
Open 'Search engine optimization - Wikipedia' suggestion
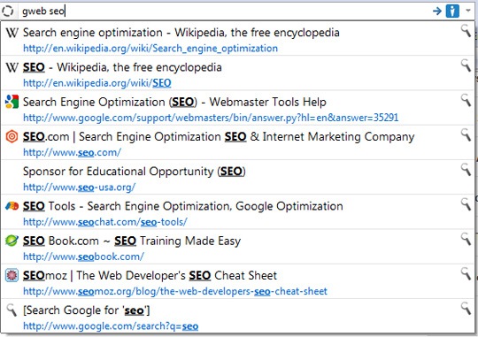(x=181, y=33)
